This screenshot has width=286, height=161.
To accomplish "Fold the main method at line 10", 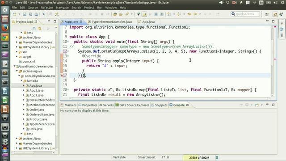I will (x=68, y=42).
